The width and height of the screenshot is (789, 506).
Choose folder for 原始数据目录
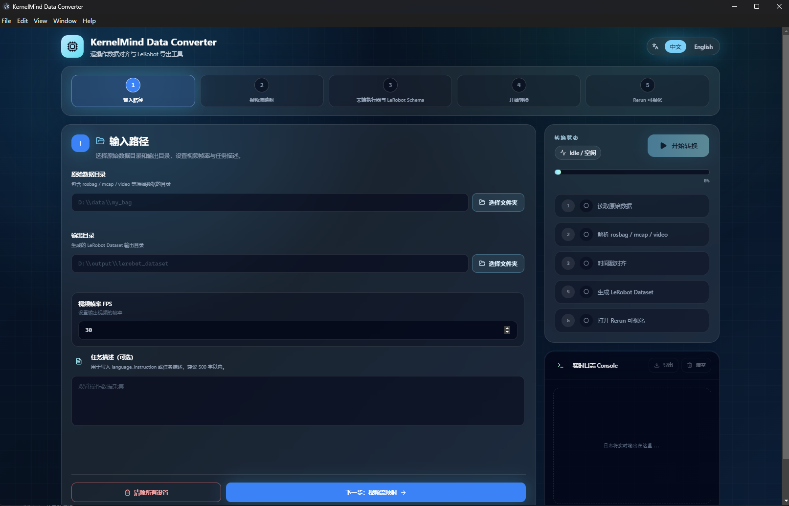pos(498,202)
